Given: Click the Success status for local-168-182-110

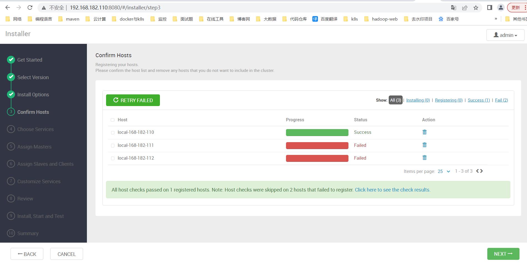Looking at the screenshot, I should (363, 132).
